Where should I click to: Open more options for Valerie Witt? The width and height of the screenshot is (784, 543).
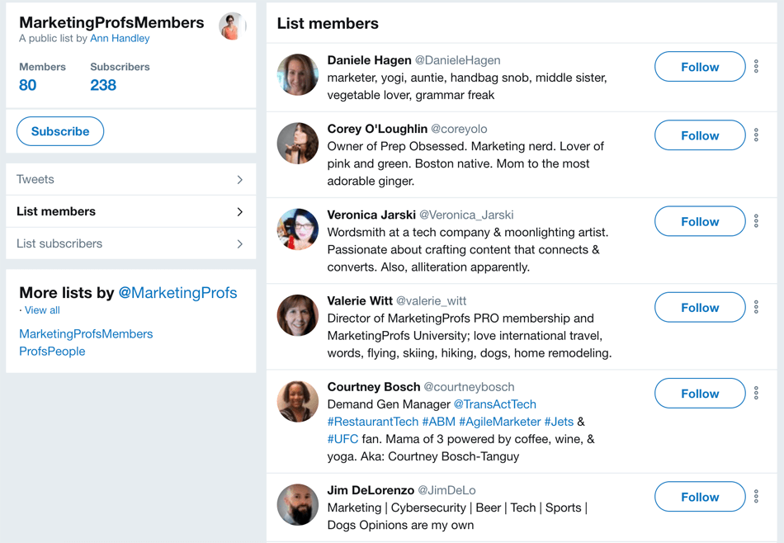(x=757, y=307)
